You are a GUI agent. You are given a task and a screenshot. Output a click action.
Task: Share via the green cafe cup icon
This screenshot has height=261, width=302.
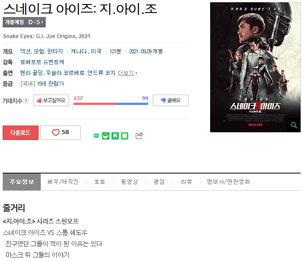(106, 136)
